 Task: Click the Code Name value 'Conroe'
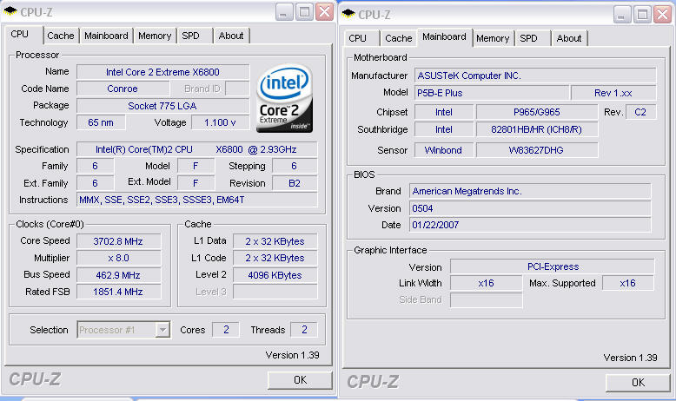tap(123, 89)
